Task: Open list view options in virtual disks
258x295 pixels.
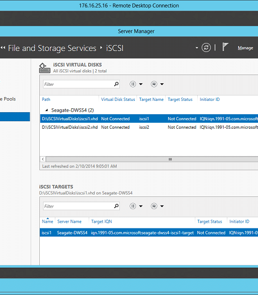Action: tap(133, 84)
